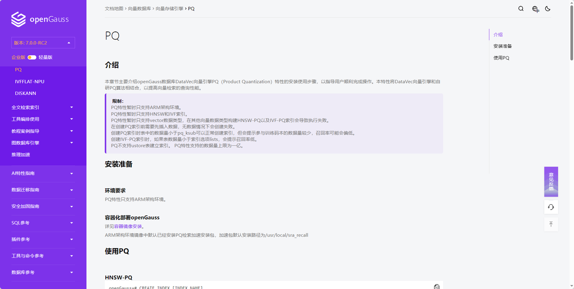Image resolution: width=574 pixels, height=289 pixels.
Task: Switch to dark mode moon icon
Action: click(x=548, y=9)
